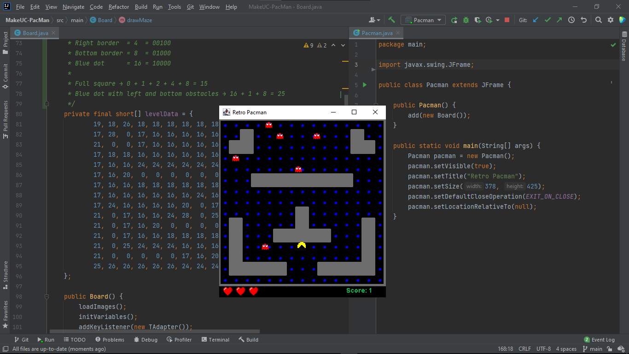Click the yellow Pac-Man in game window

point(302,245)
